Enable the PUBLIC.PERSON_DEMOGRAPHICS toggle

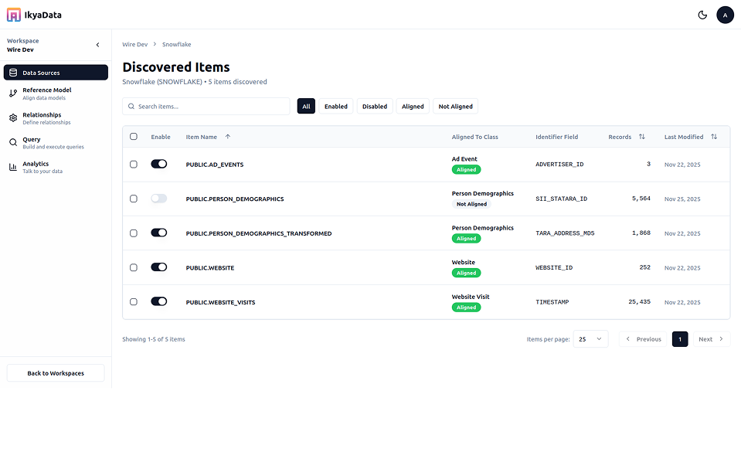click(159, 199)
